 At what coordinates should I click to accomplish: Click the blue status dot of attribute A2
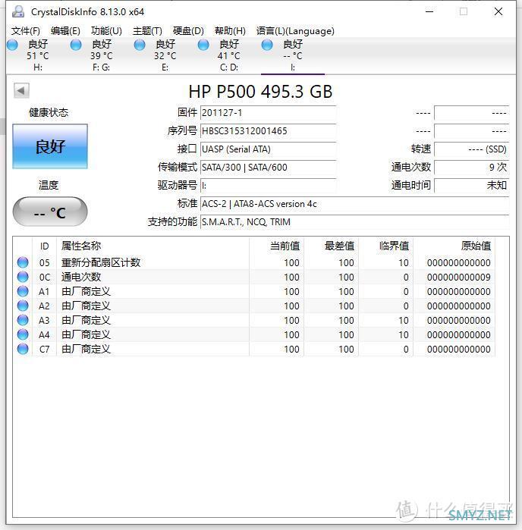coord(23,306)
